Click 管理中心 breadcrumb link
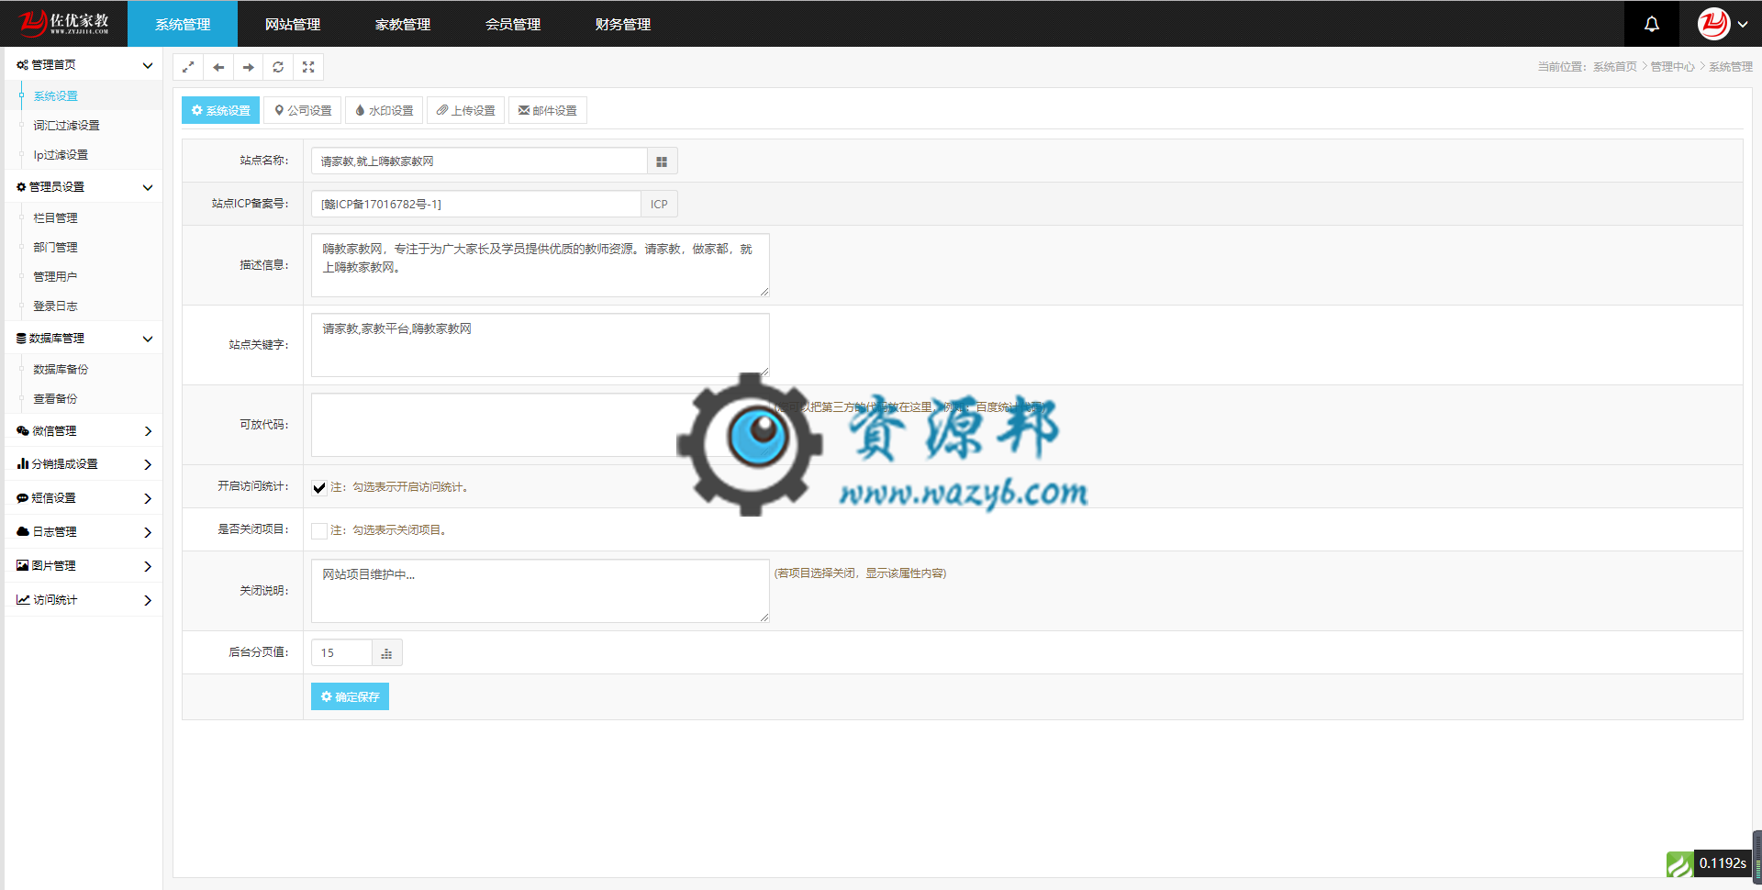Image resolution: width=1762 pixels, height=890 pixels. (x=1672, y=67)
